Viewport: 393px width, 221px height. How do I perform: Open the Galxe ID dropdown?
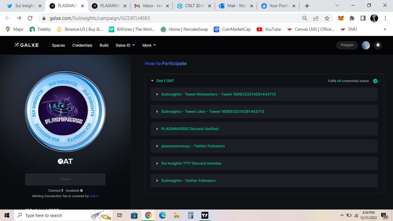125,45
